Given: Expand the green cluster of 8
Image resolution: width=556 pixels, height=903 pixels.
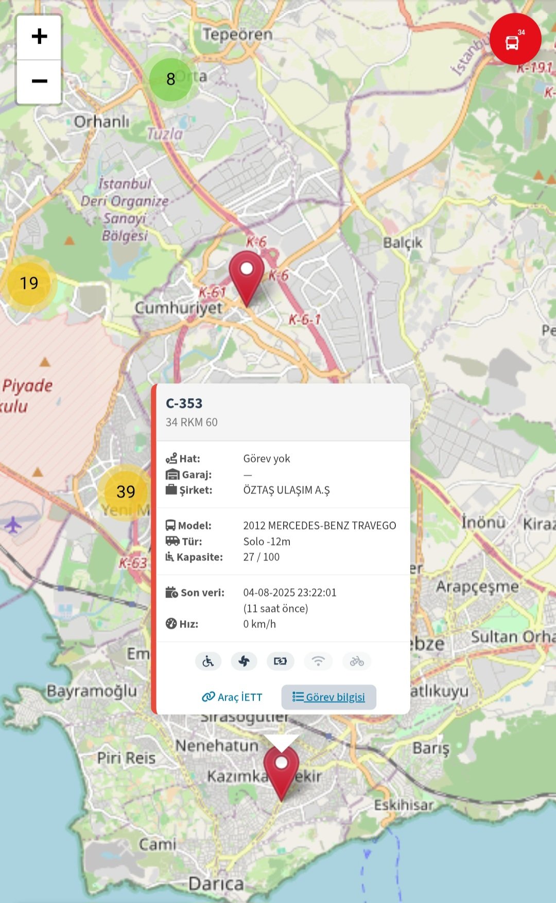Looking at the screenshot, I should [x=171, y=79].
